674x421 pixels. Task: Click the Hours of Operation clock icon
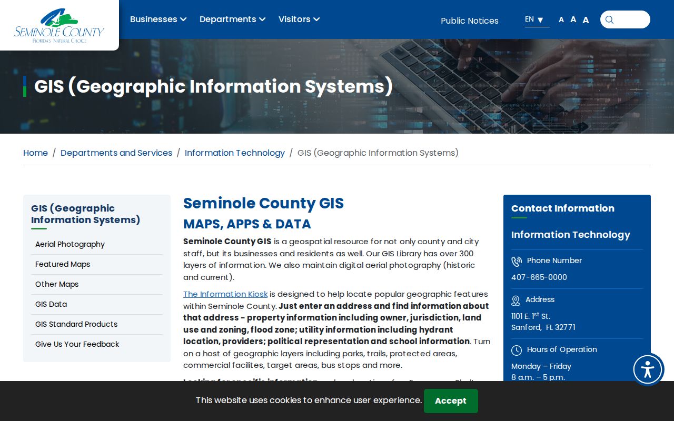pyautogui.click(x=517, y=350)
